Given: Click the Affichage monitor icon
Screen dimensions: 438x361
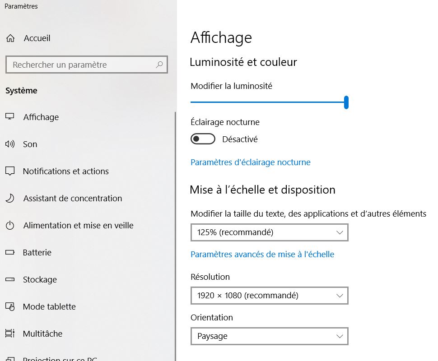Looking at the screenshot, I should 9,117.
